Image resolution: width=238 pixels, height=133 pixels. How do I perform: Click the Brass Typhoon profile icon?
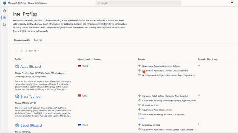17,96
